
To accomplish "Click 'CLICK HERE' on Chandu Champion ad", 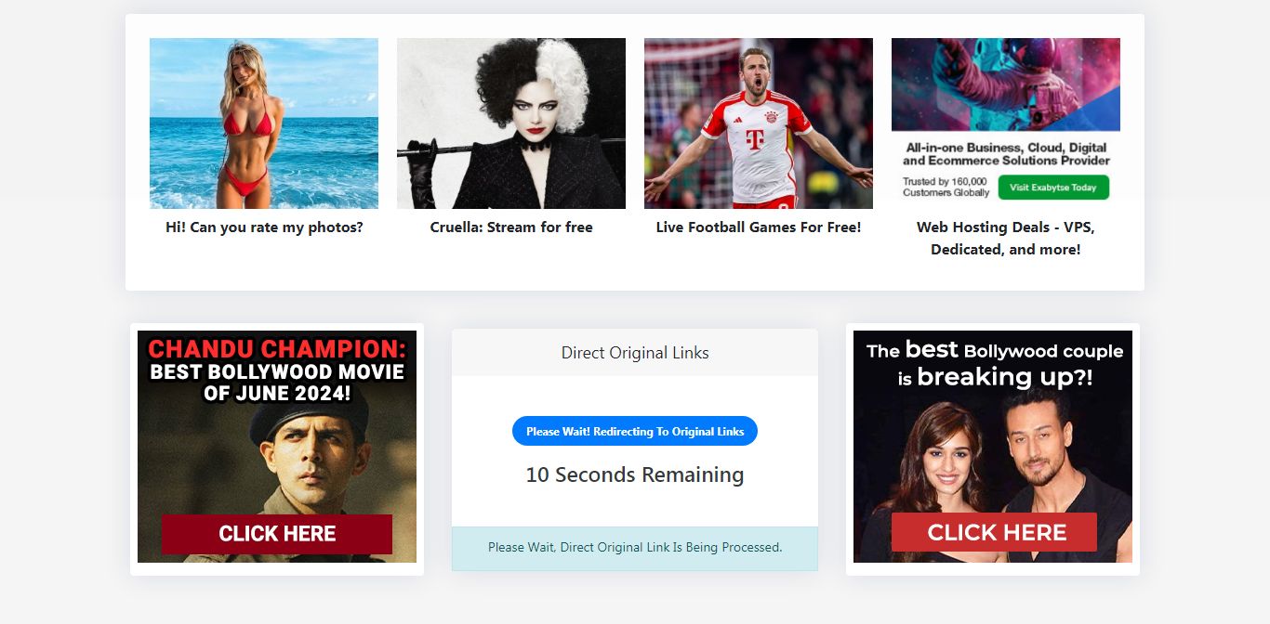I will point(277,534).
